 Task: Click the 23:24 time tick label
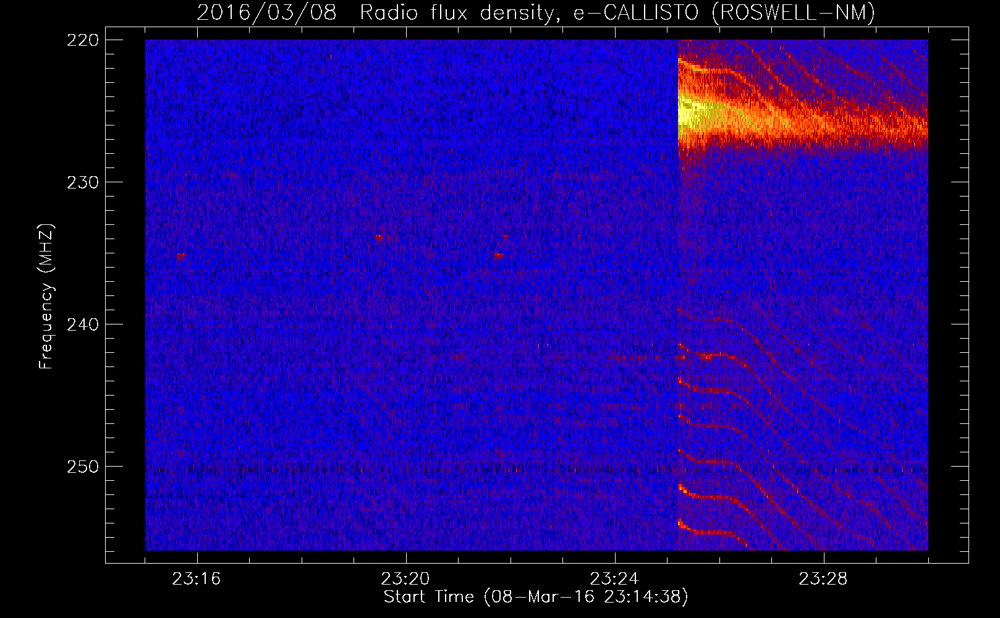point(614,579)
